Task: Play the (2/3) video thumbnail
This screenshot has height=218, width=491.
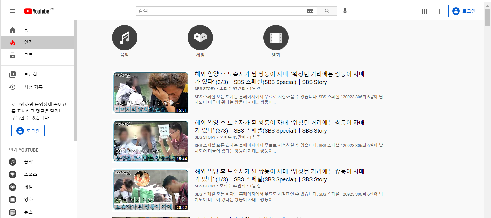Action: tap(151, 93)
